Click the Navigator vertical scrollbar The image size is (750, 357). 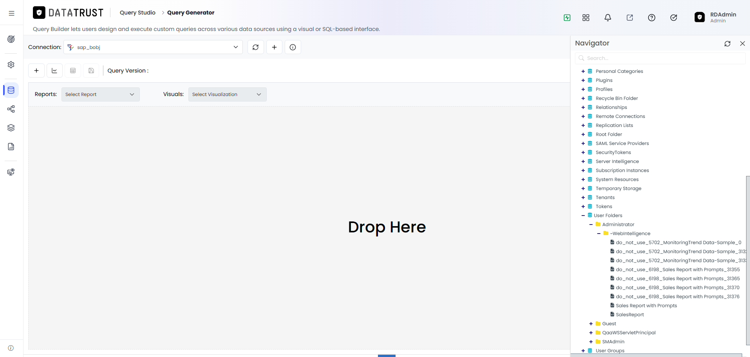coord(748,261)
